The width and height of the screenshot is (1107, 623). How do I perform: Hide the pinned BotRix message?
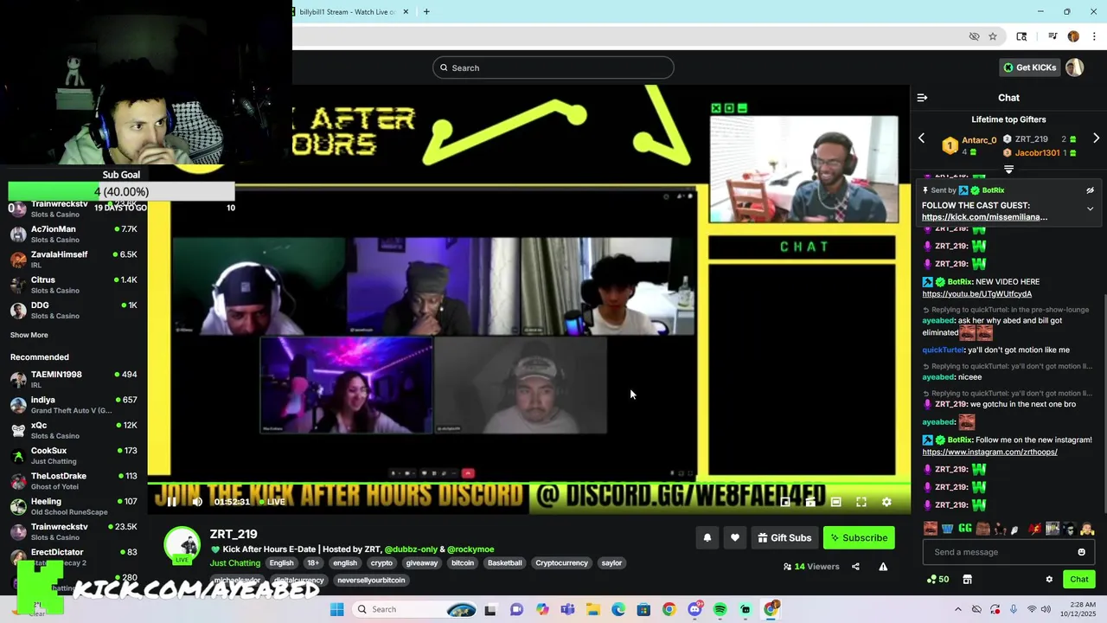tap(1090, 190)
